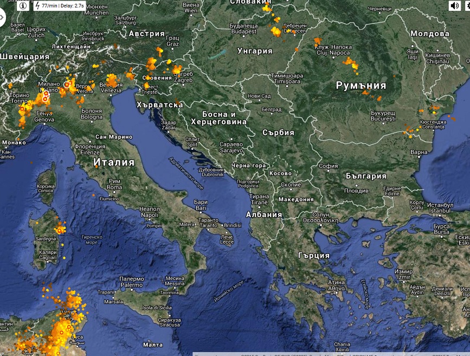Open the settings gear at the right edge
The image size is (470, 356).
(x=467, y=6)
